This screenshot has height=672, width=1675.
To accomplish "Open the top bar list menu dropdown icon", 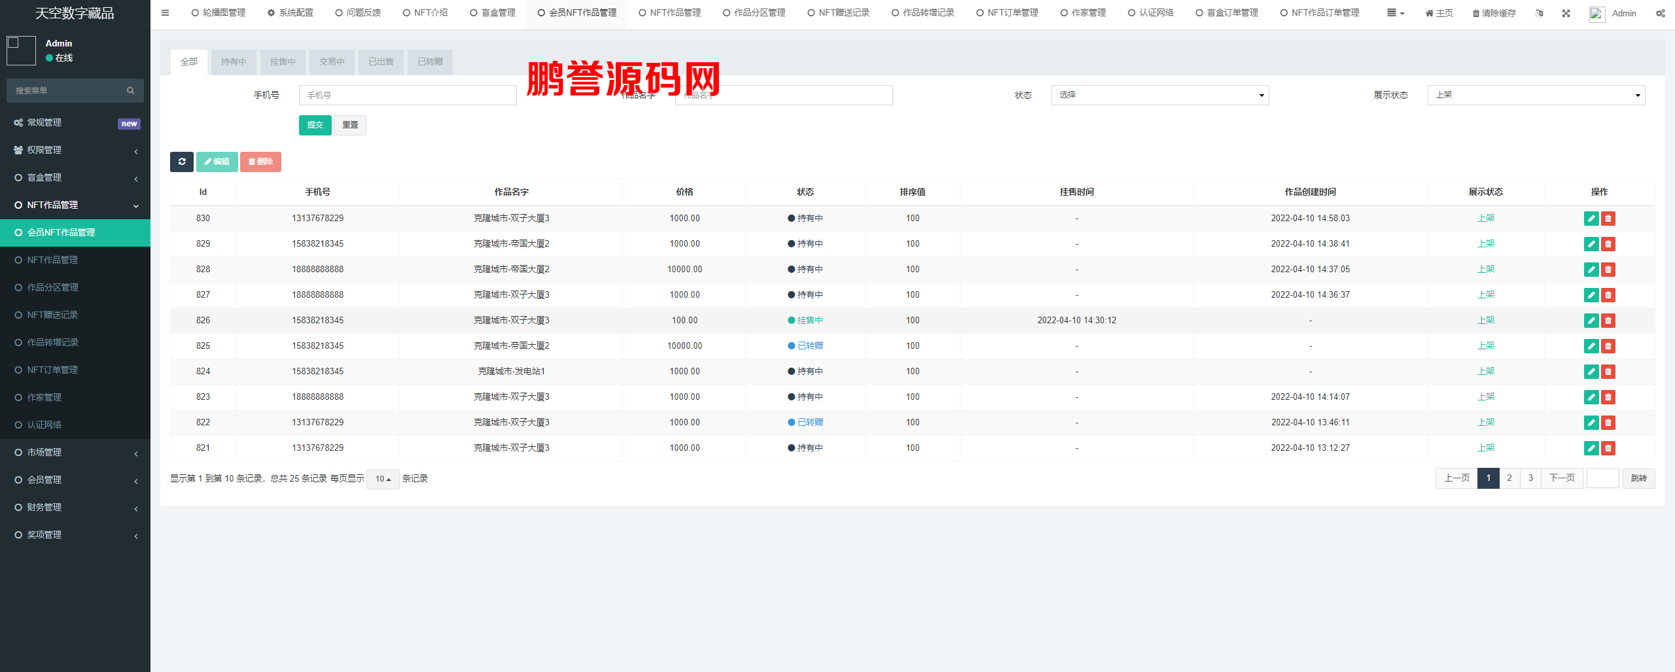I will coord(1396,13).
